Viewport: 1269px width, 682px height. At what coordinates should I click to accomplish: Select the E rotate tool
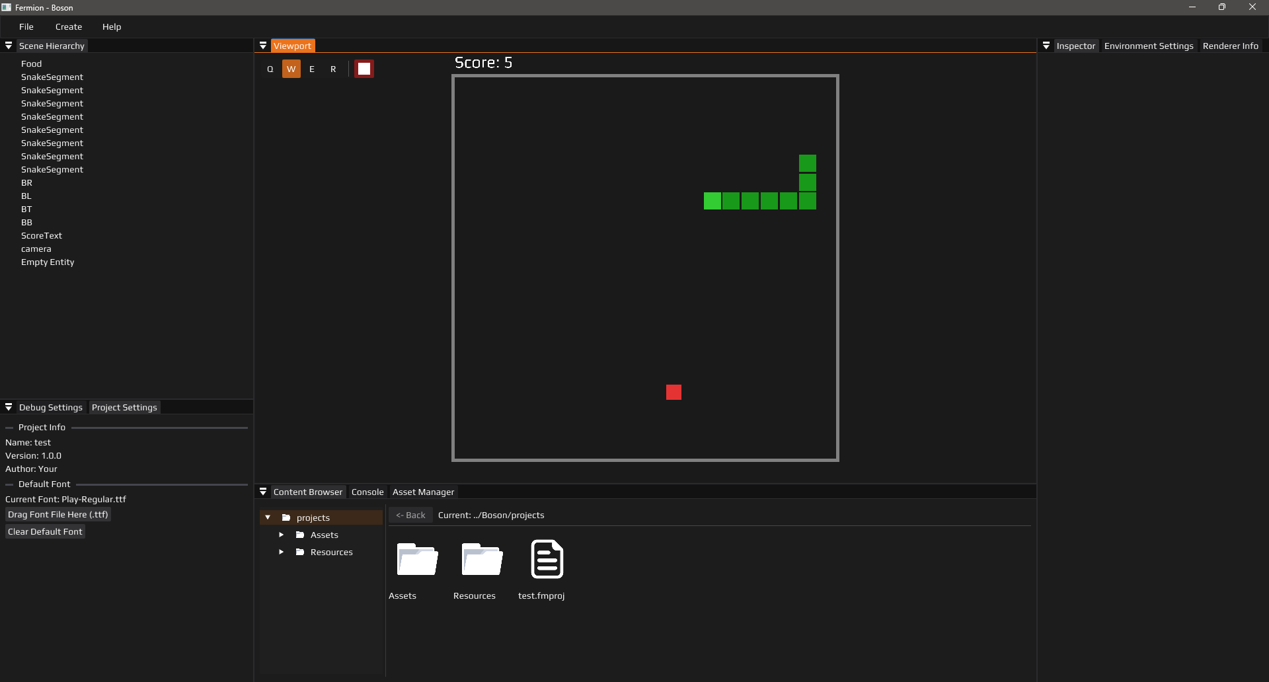pyautogui.click(x=312, y=69)
